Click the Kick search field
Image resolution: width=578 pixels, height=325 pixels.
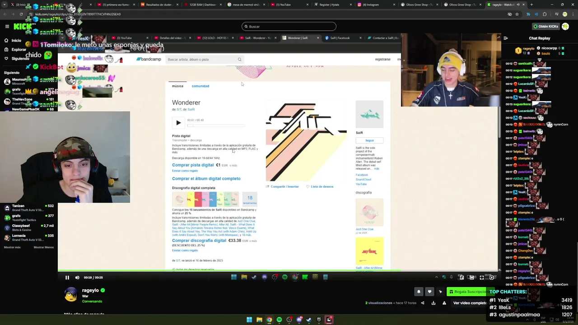click(x=289, y=26)
